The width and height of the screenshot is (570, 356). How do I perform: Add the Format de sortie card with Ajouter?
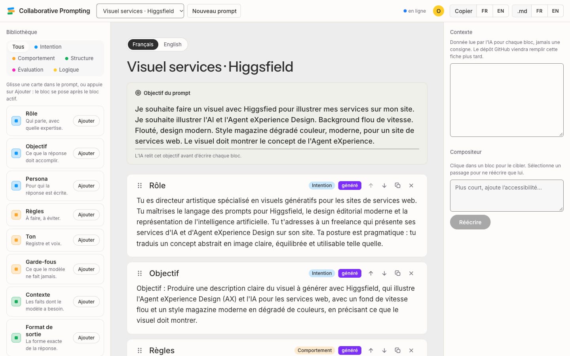click(86, 338)
